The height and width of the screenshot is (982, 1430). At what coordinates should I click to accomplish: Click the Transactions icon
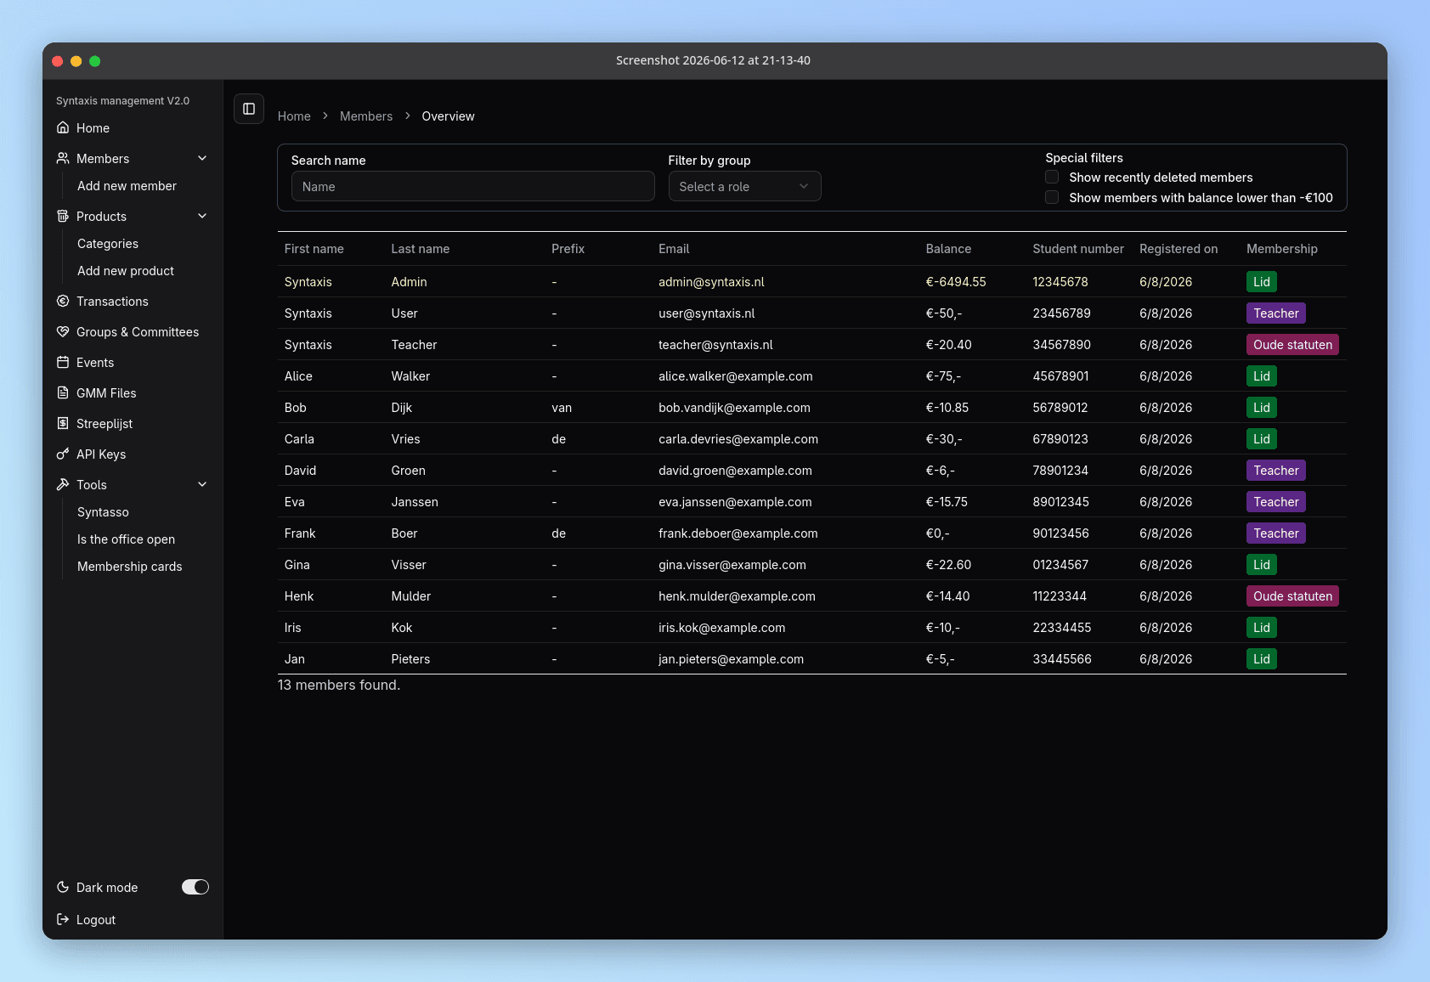pos(63,301)
